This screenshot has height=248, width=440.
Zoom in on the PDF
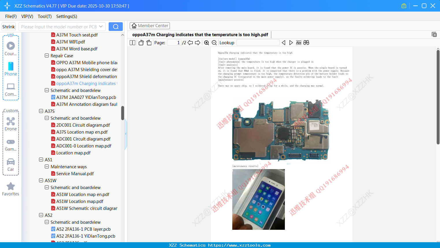[207, 43]
